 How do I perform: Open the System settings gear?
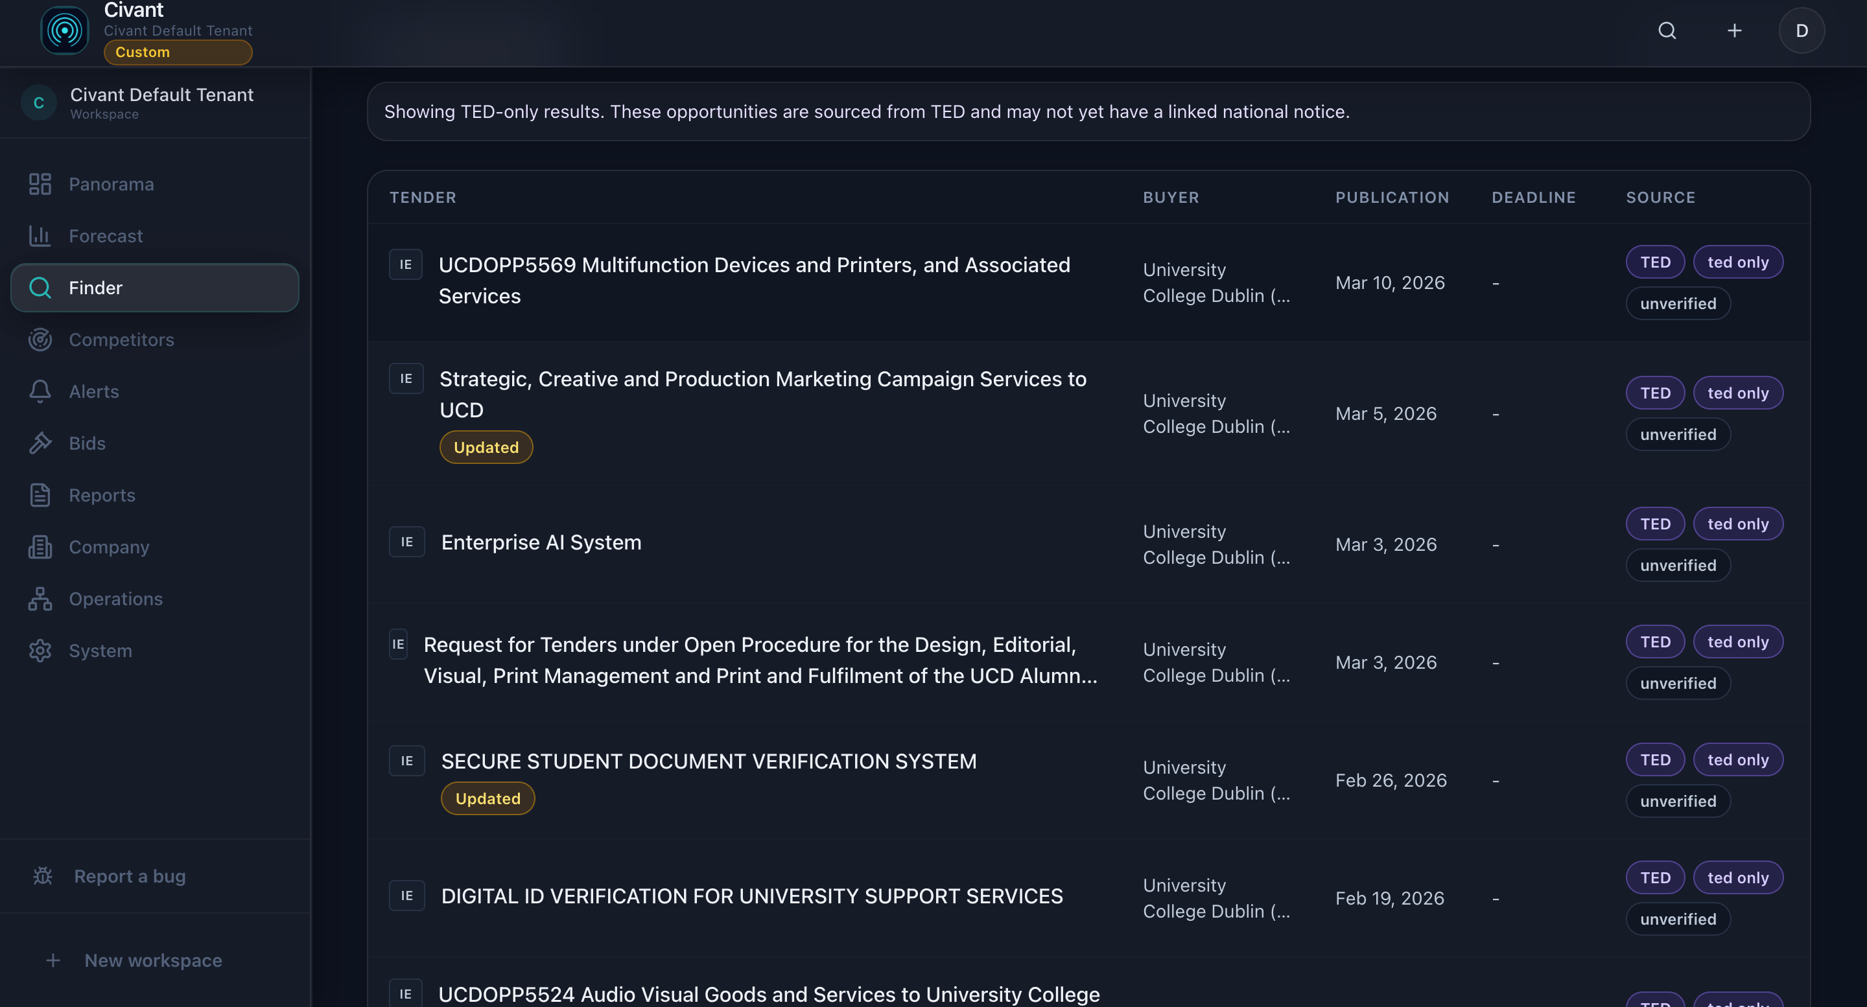click(40, 651)
